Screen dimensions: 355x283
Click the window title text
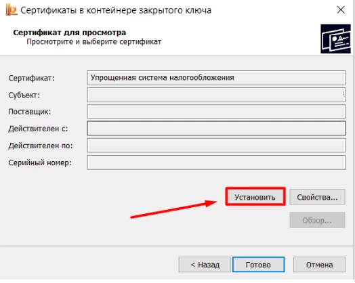116,10
